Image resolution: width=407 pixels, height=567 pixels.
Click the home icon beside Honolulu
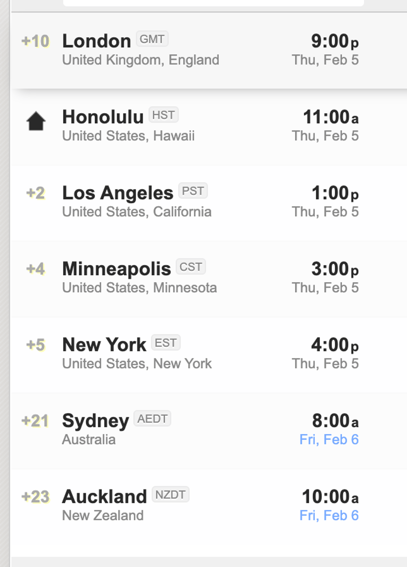coord(36,121)
